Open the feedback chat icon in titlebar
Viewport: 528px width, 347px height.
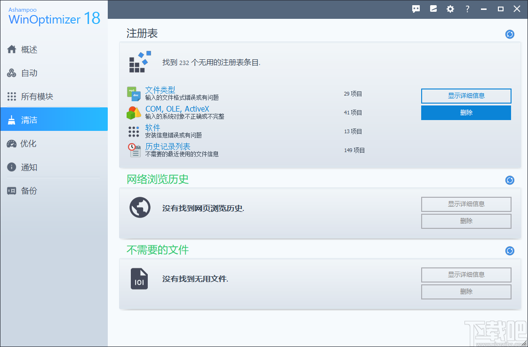(416, 8)
